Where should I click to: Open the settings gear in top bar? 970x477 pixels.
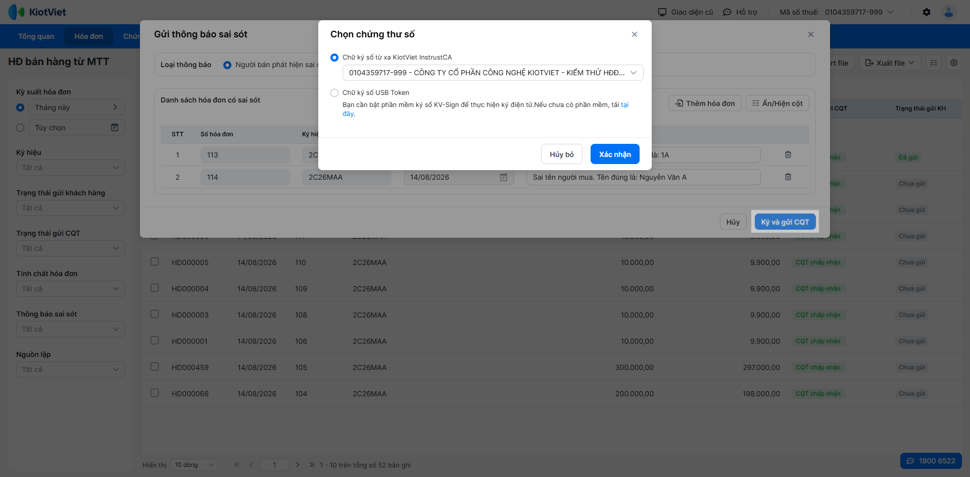927,12
